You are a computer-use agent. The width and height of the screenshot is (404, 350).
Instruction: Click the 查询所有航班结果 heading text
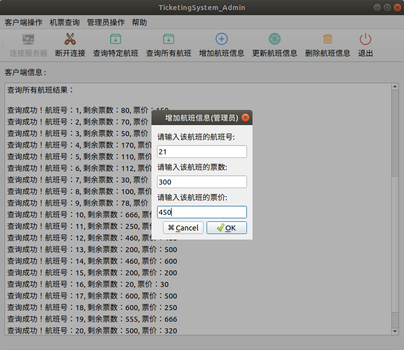click(x=40, y=90)
